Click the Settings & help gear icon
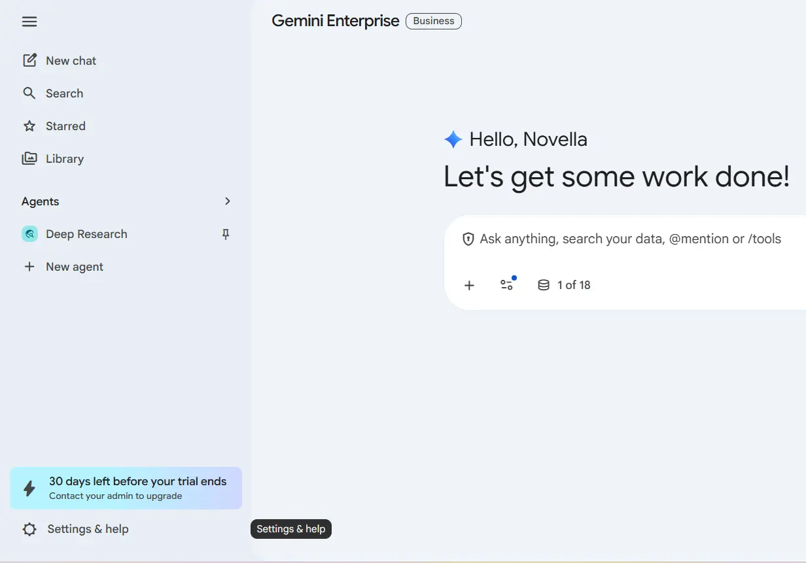This screenshot has height=563, width=806. point(29,529)
